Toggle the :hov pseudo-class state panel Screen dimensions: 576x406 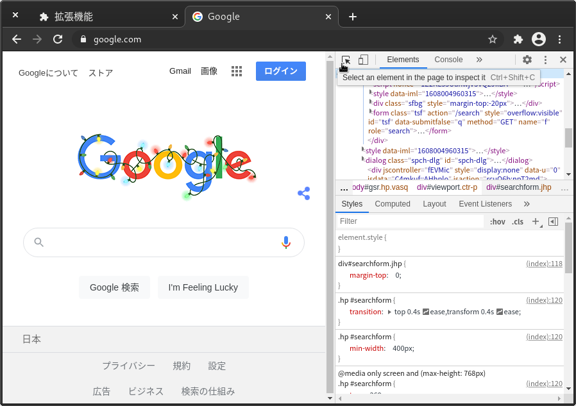point(498,221)
